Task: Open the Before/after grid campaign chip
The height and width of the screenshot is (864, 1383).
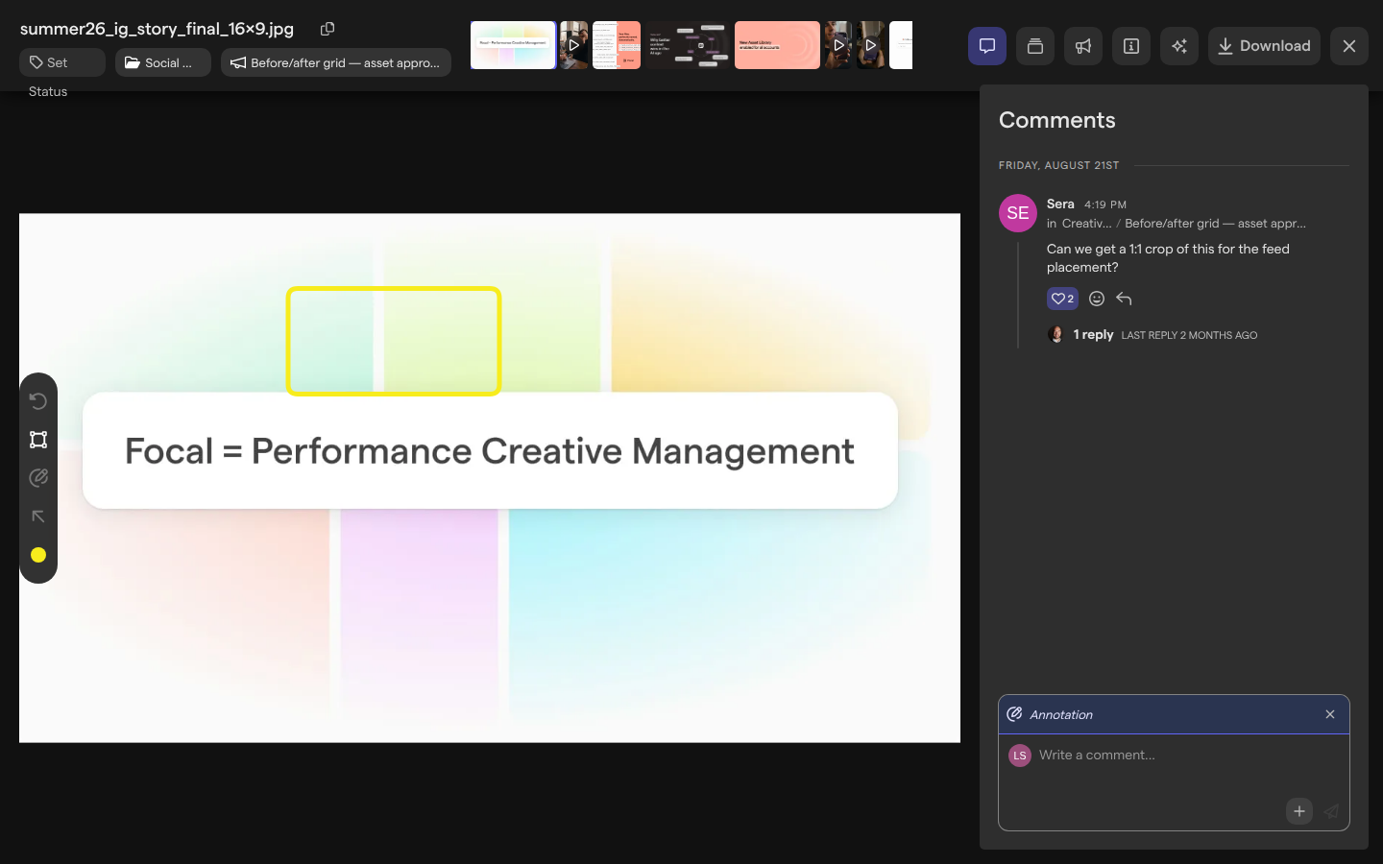Action: (x=336, y=62)
